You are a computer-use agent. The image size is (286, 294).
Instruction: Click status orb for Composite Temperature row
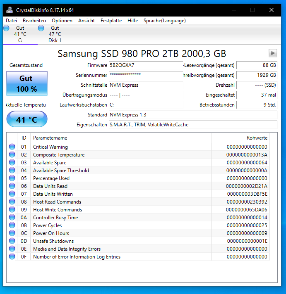pyautogui.click(x=12, y=154)
